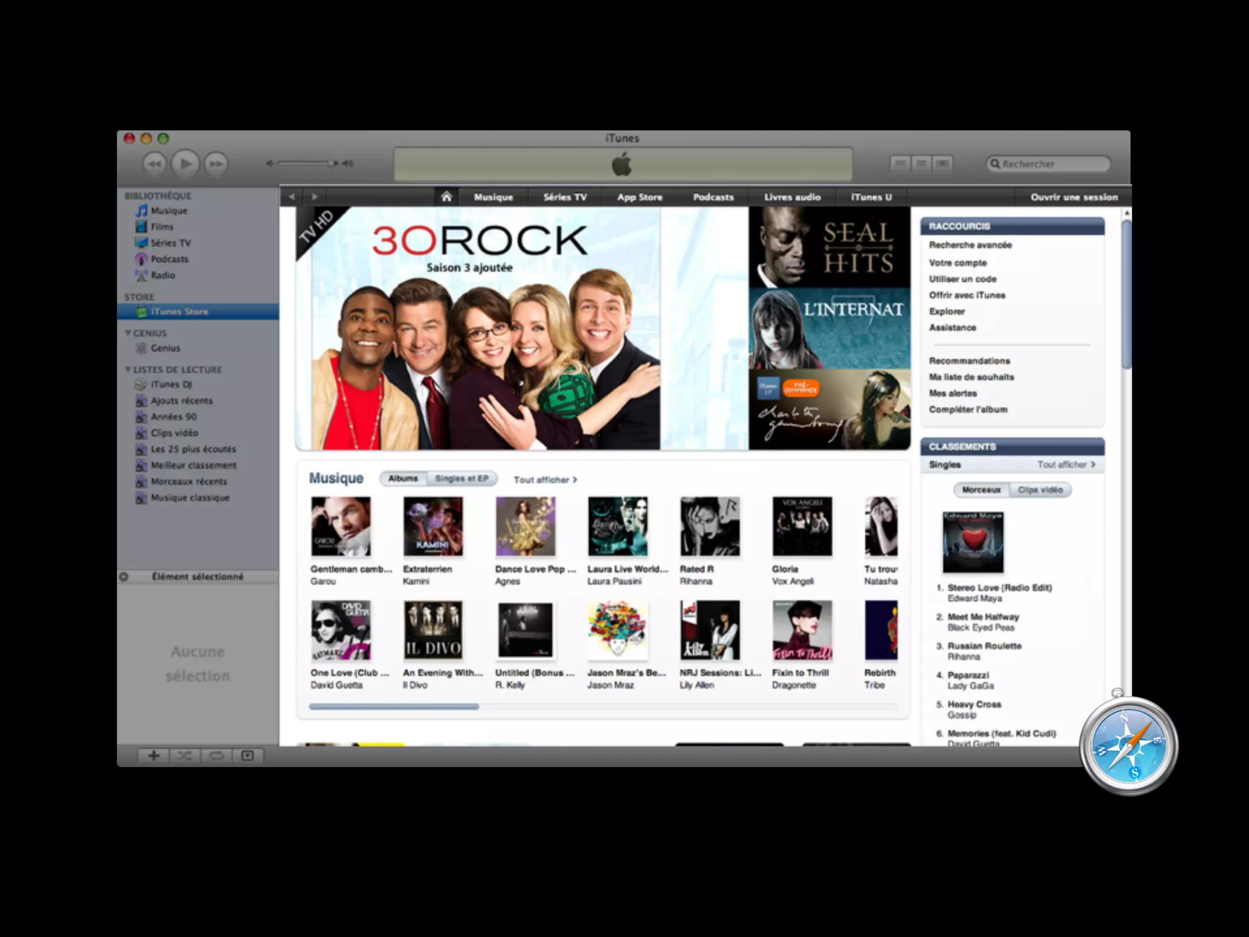The image size is (1249, 937).
Task: Click the store back arrow
Action: click(x=292, y=196)
